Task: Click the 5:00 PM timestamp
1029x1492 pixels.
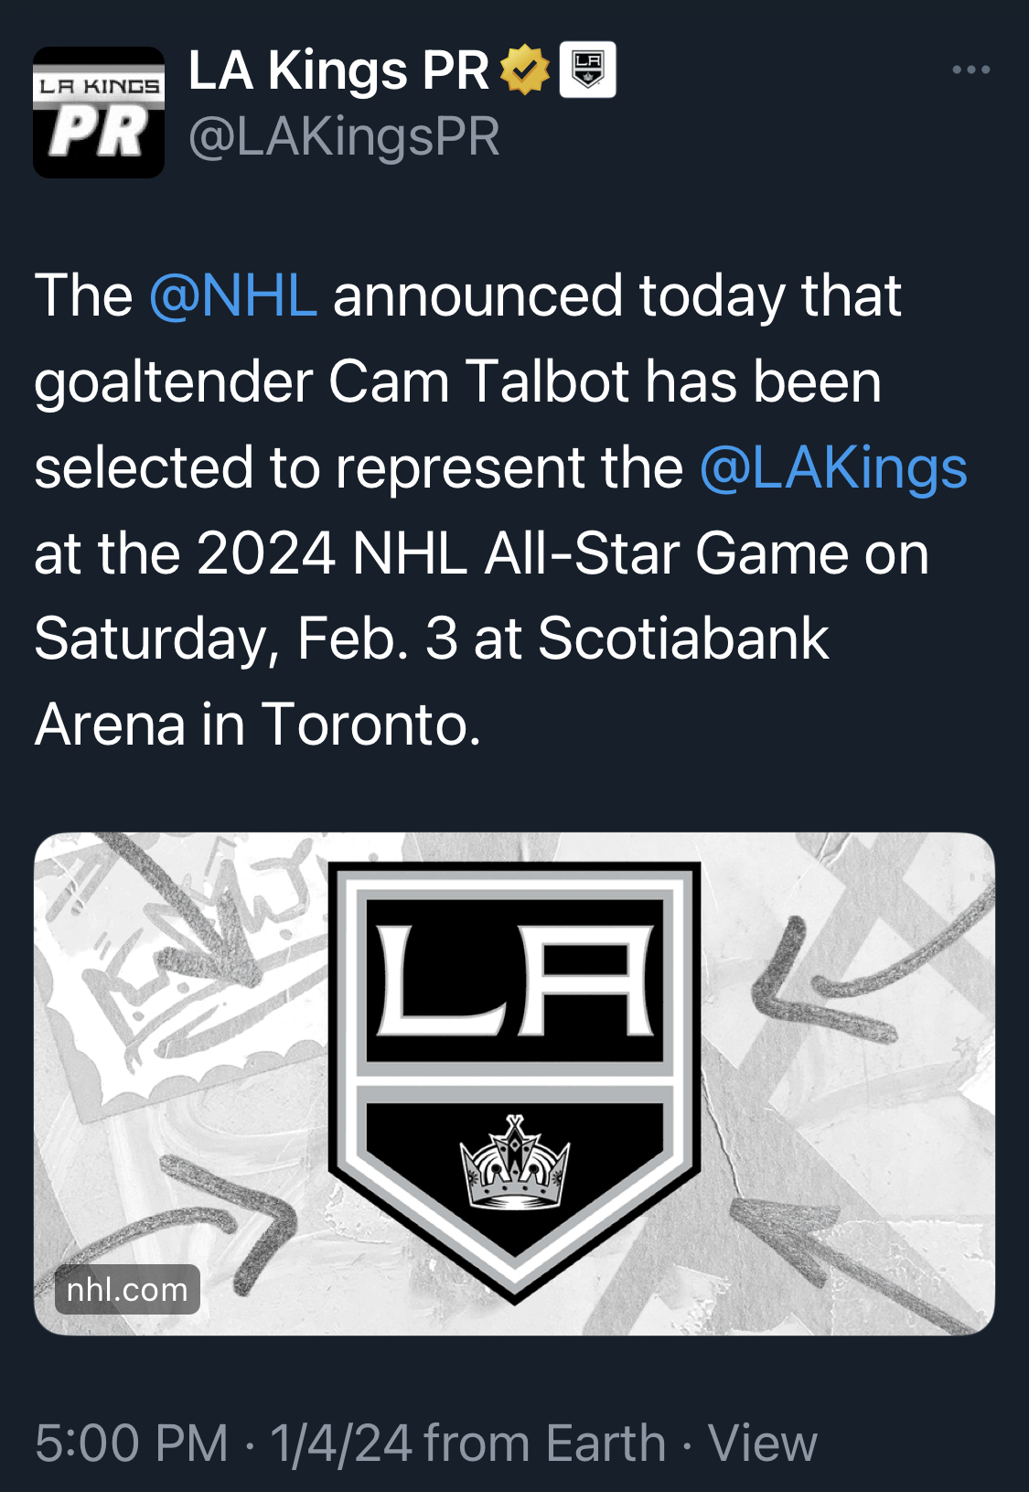Action: (132, 1444)
